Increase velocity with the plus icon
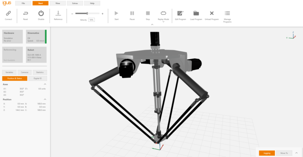This screenshot has height=157, width=303. (x=103, y=14)
